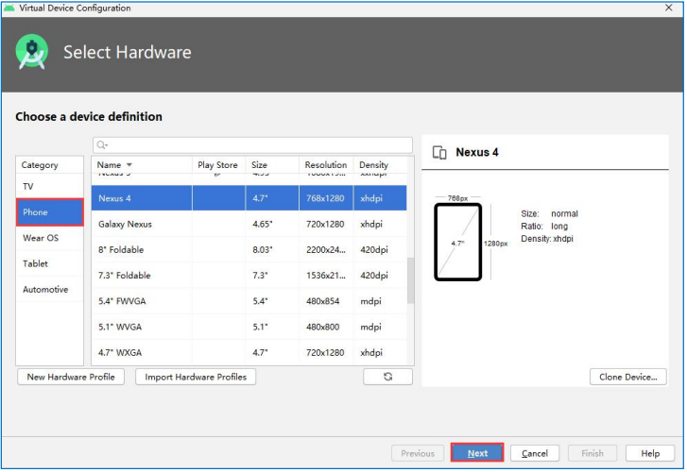Select the Galaxy Nexus row

tap(250, 225)
